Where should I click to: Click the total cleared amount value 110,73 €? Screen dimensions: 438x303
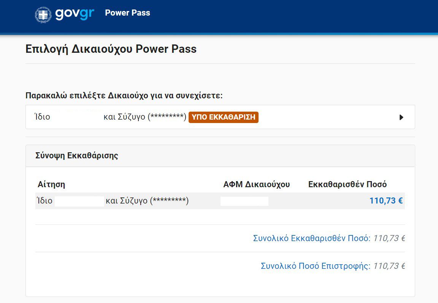[x=389, y=238]
